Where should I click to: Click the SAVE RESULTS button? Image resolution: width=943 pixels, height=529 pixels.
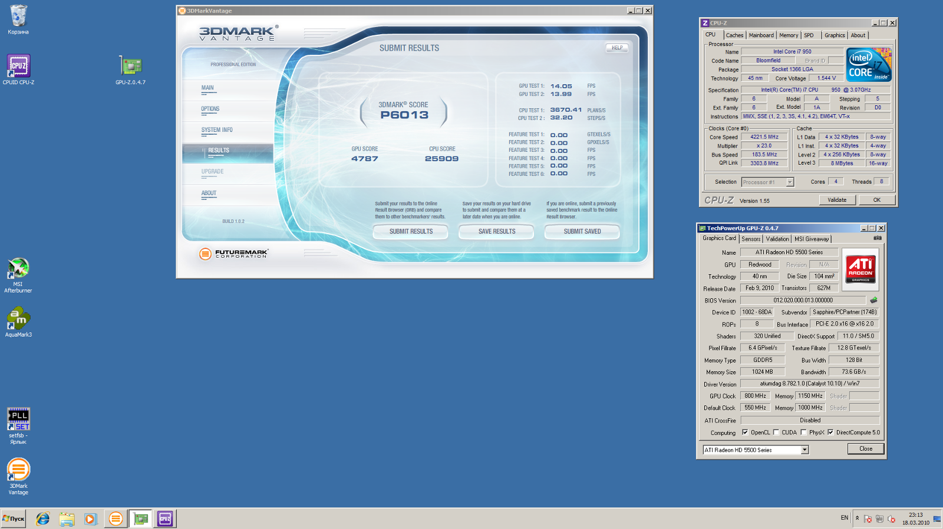(x=497, y=232)
